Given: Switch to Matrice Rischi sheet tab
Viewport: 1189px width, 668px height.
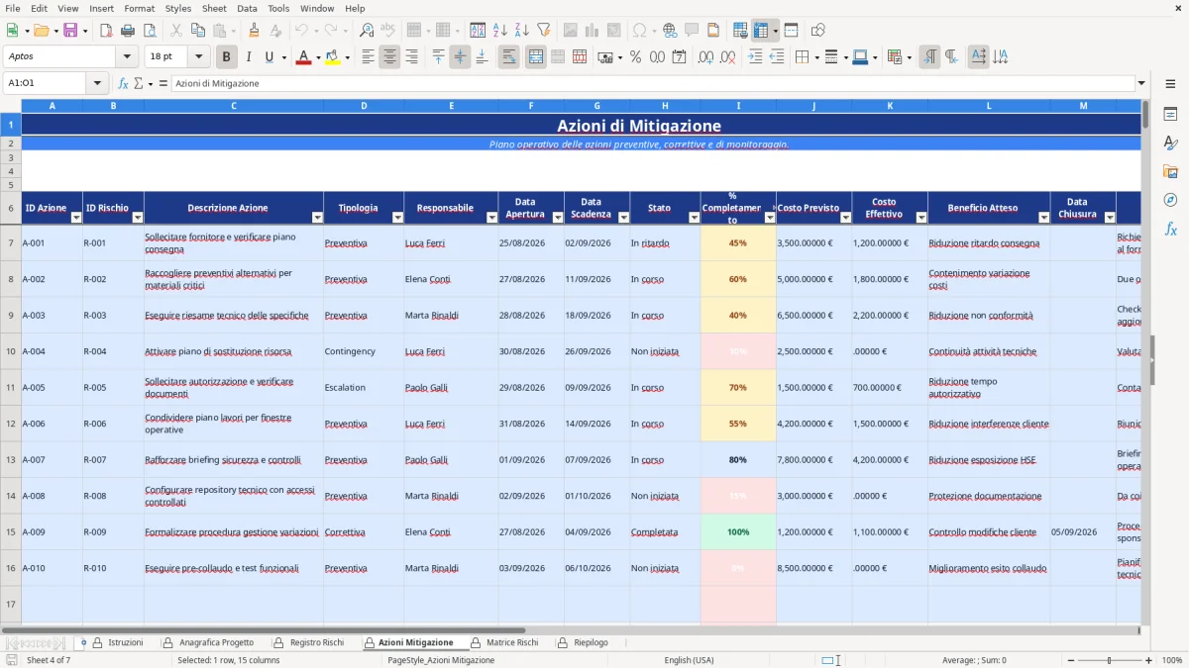Looking at the screenshot, I should pyautogui.click(x=512, y=642).
